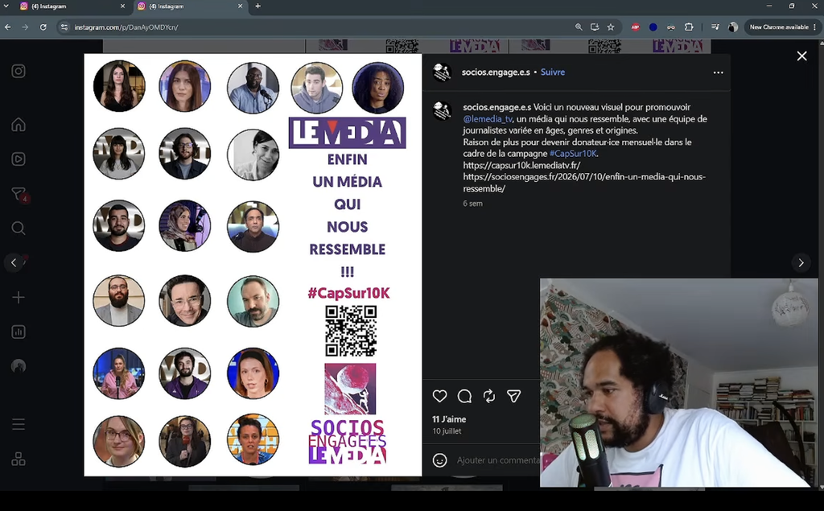
Task: View likes list 11 J'aime
Action: pyautogui.click(x=449, y=419)
